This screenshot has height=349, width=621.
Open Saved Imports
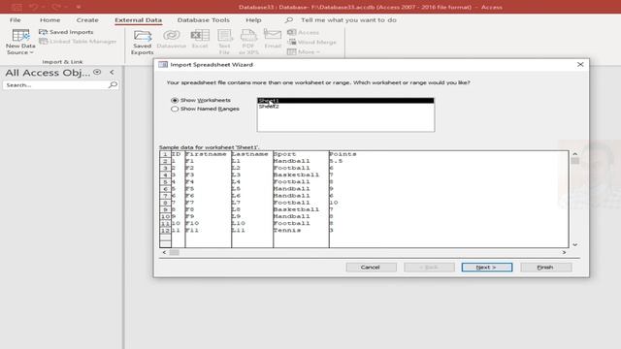[66, 32]
